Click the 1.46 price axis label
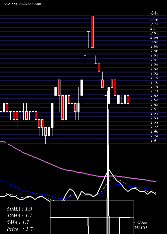 point(154,132)
